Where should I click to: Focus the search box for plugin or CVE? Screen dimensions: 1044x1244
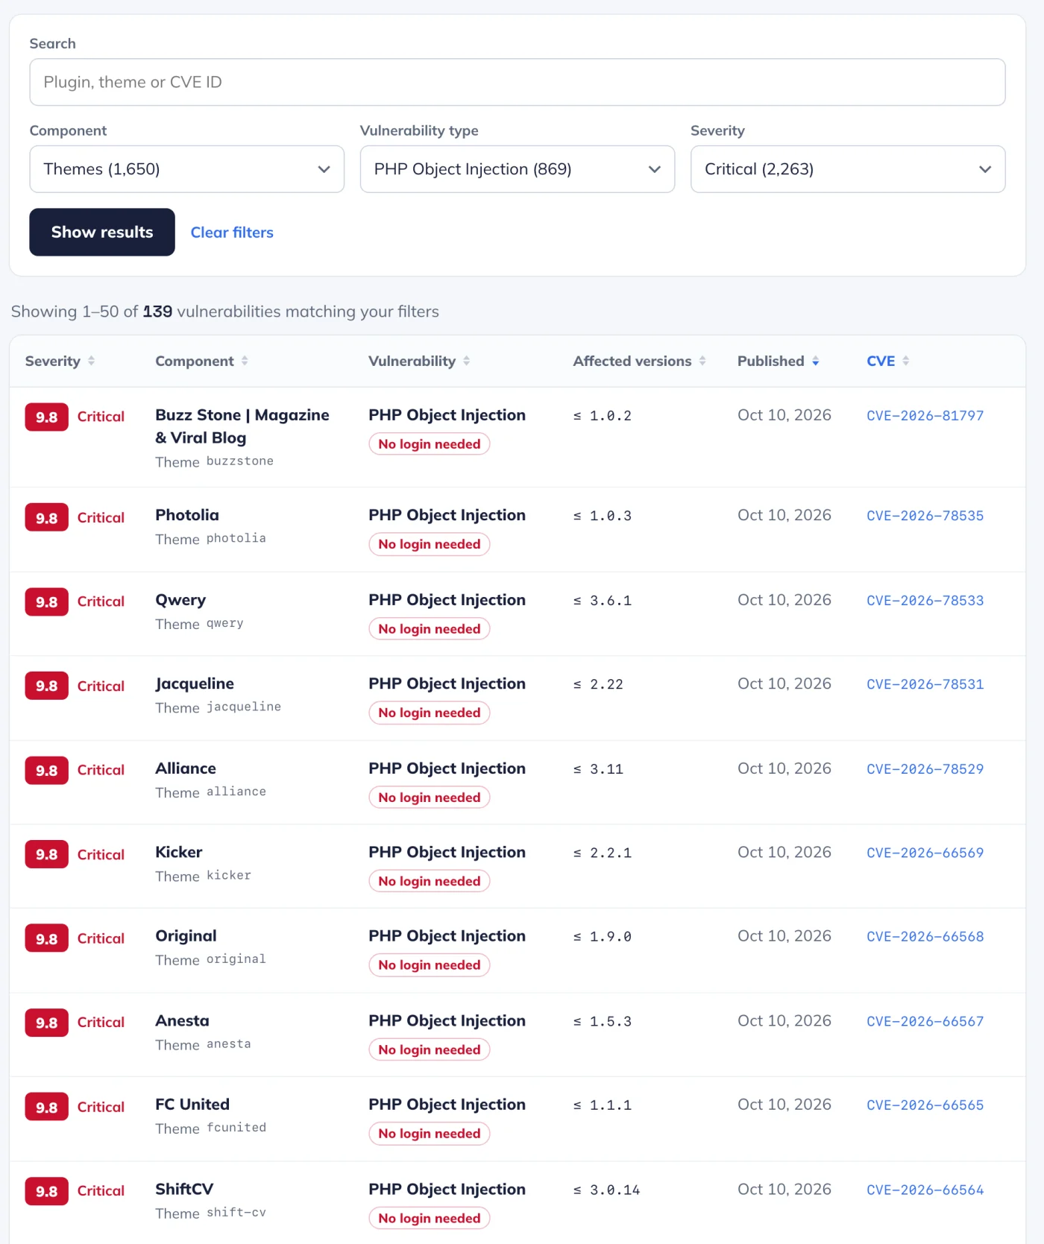coord(517,82)
